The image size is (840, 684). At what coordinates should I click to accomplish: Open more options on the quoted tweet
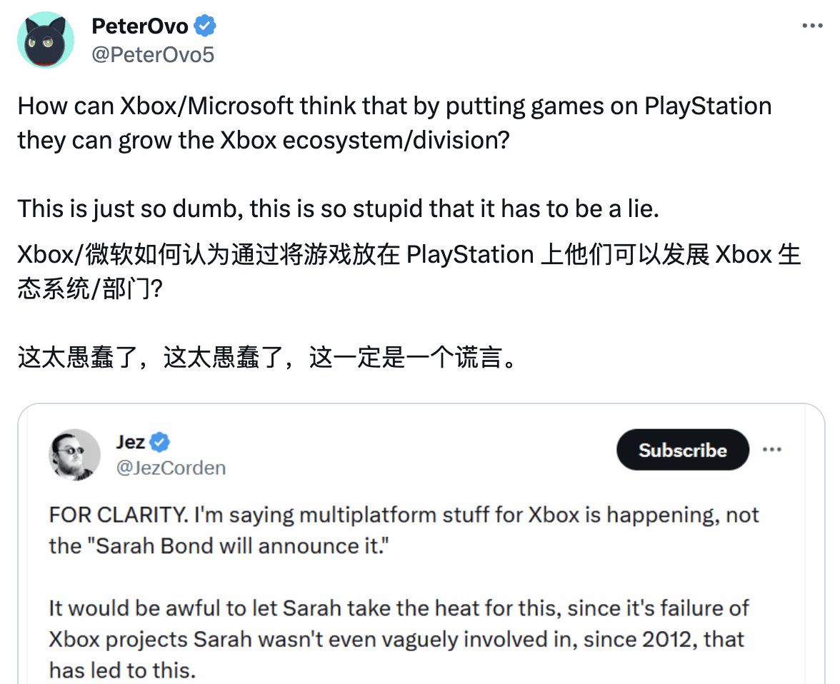pyautogui.click(x=772, y=450)
